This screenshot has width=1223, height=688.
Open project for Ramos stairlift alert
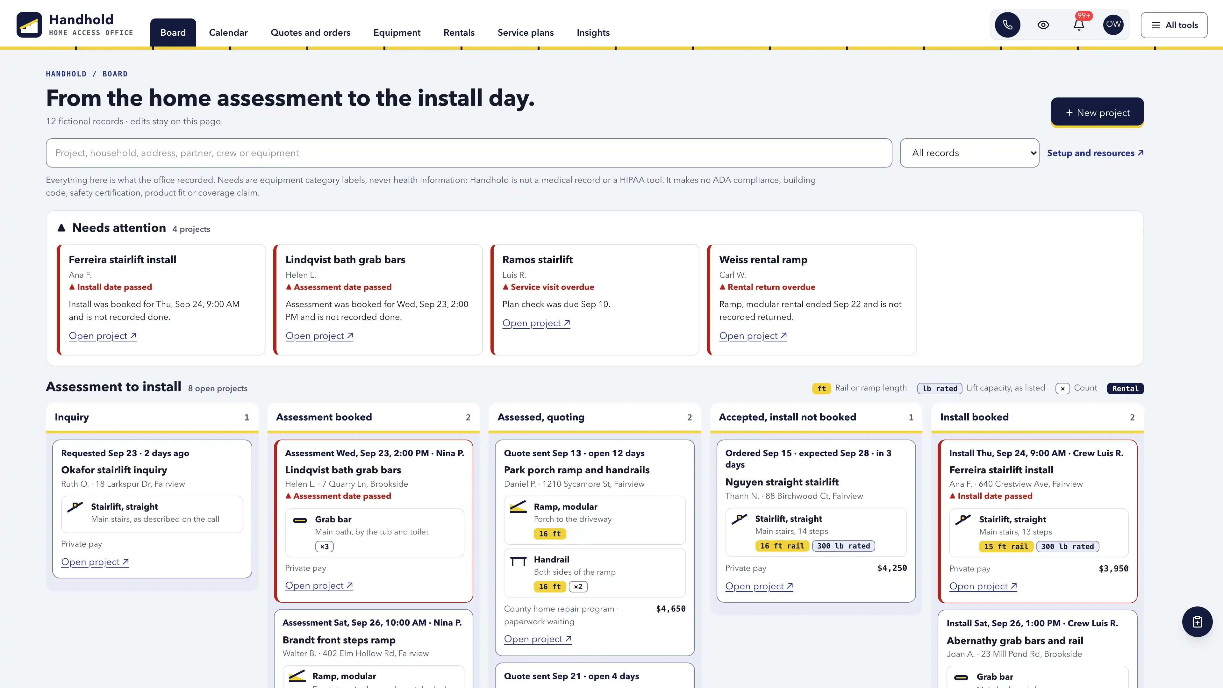point(536,323)
